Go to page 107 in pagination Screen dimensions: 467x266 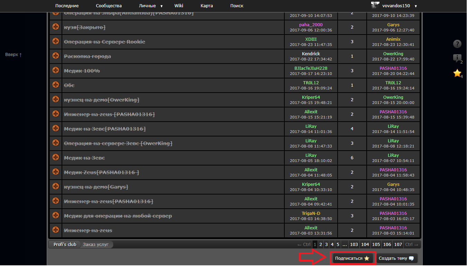(398, 245)
